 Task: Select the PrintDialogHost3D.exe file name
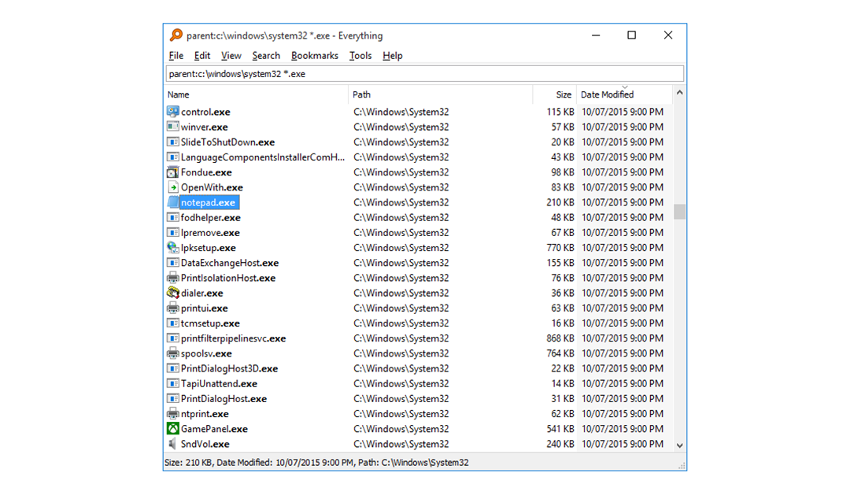(229, 368)
